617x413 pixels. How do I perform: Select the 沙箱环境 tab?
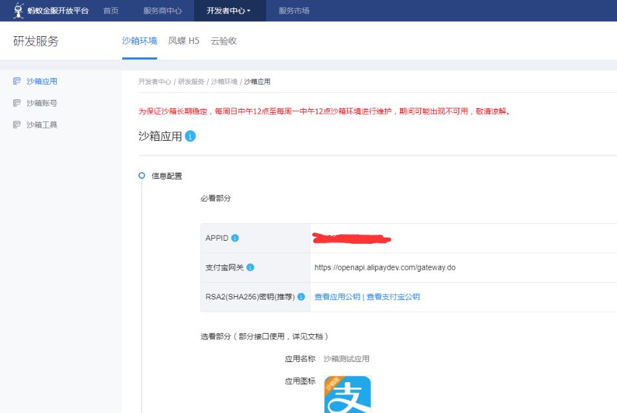[x=140, y=41]
